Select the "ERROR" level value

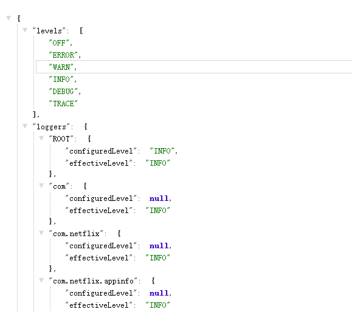63,55
